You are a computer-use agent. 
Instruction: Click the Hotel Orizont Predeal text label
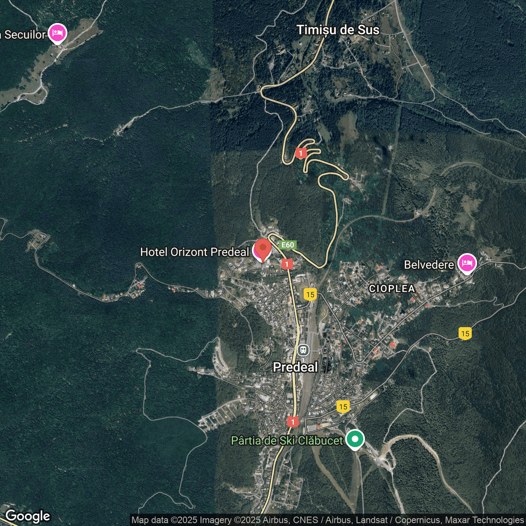[x=194, y=252]
